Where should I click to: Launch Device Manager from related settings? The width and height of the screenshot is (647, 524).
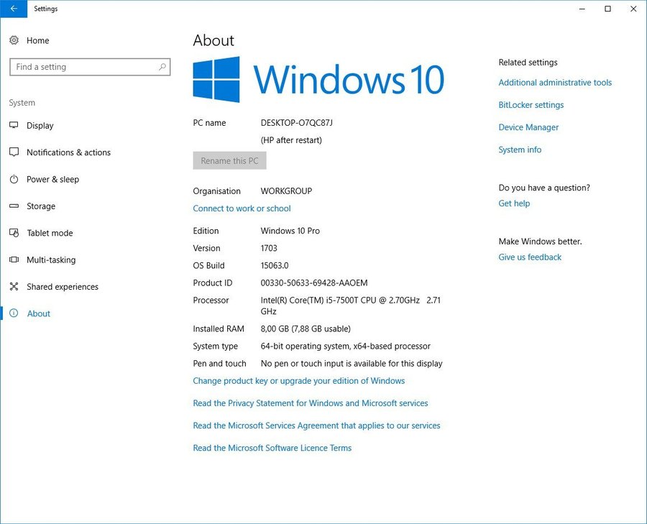coord(528,127)
